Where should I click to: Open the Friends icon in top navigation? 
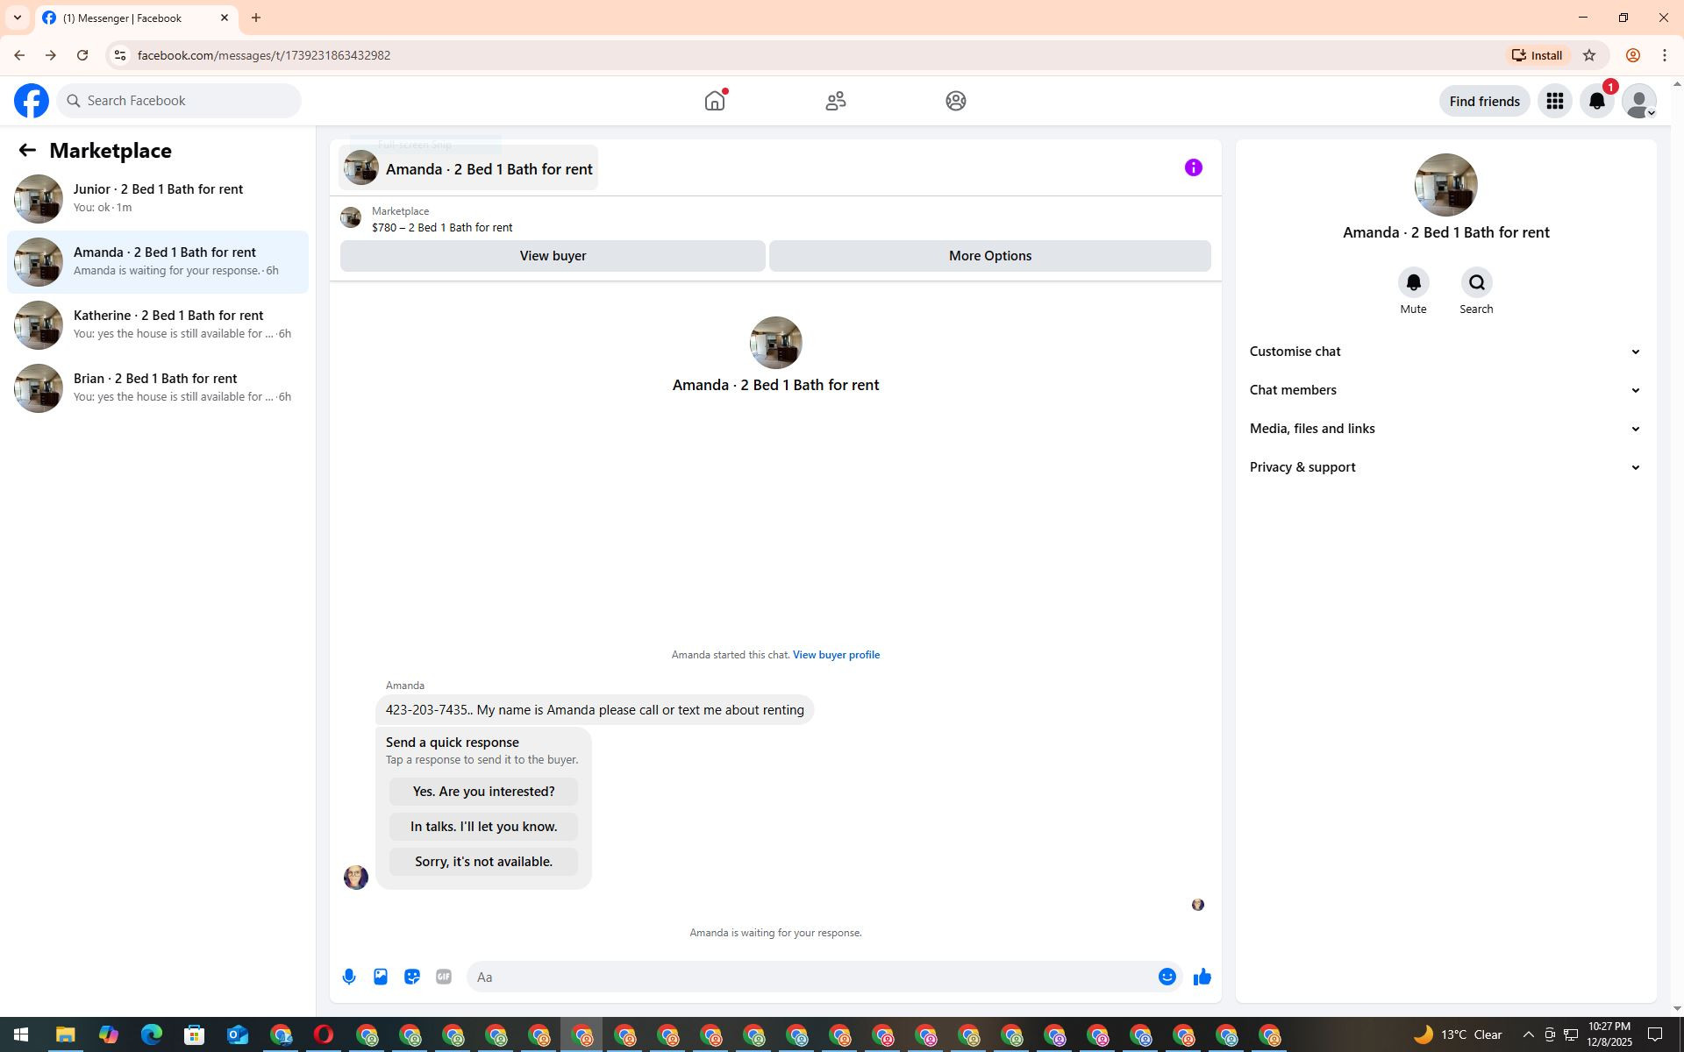[x=836, y=101]
